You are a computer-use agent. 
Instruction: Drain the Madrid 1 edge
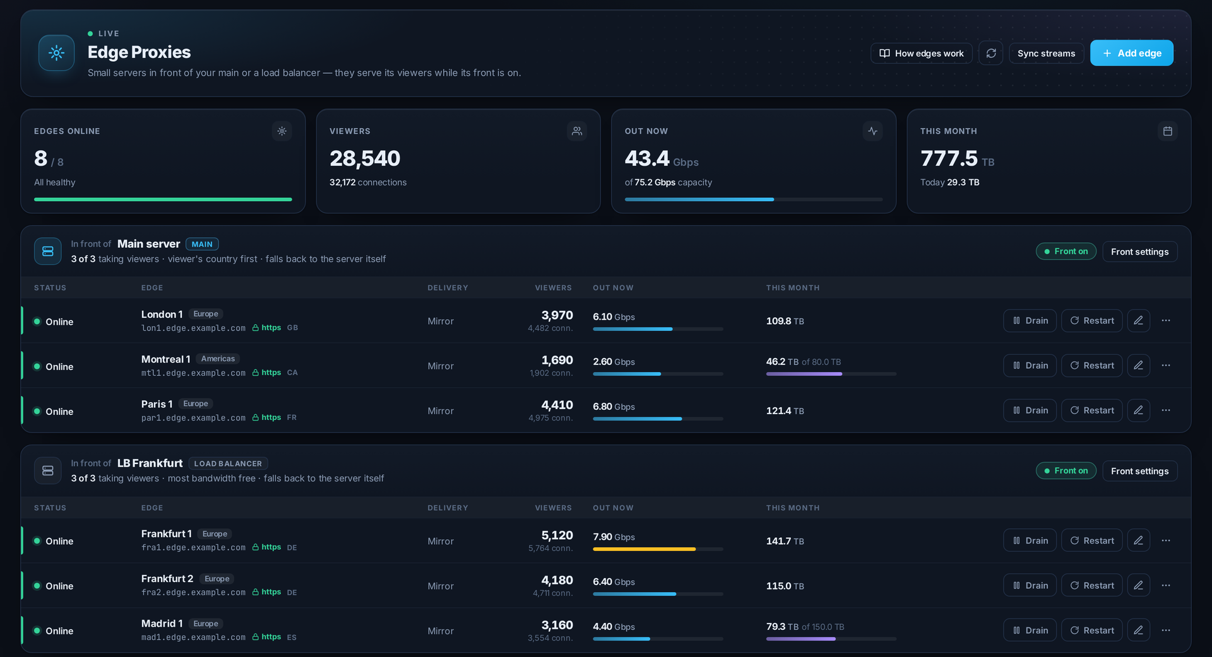(x=1030, y=630)
